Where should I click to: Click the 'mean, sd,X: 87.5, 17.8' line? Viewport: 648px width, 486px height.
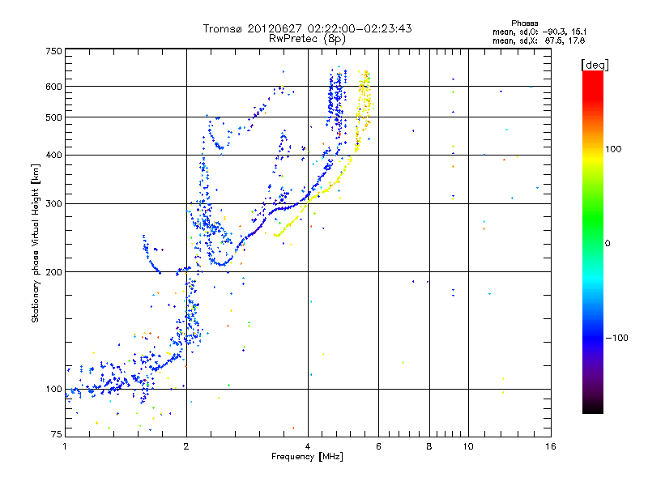539,40
